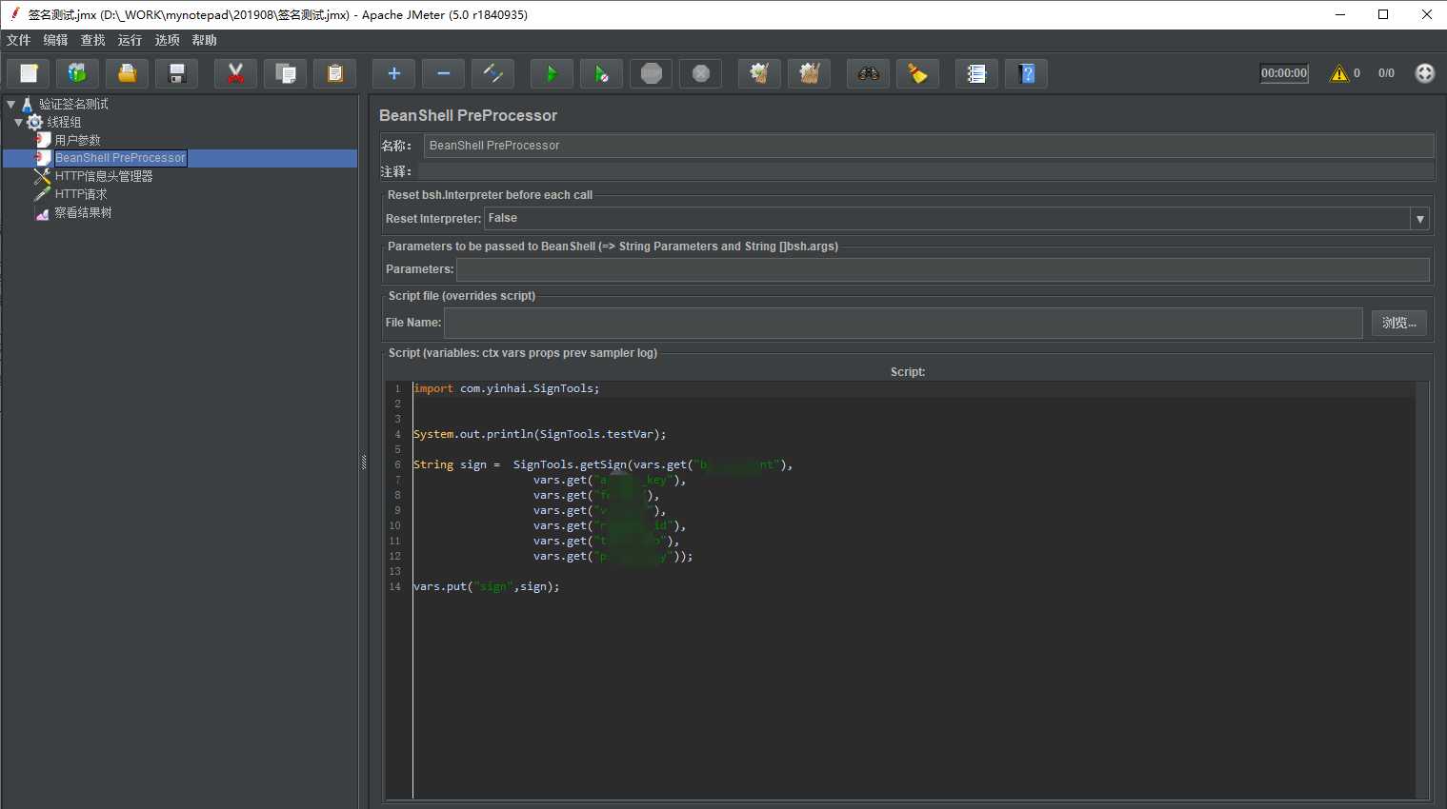The image size is (1447, 809).
Task: Click the 名称 name input field
Action: 929,146
